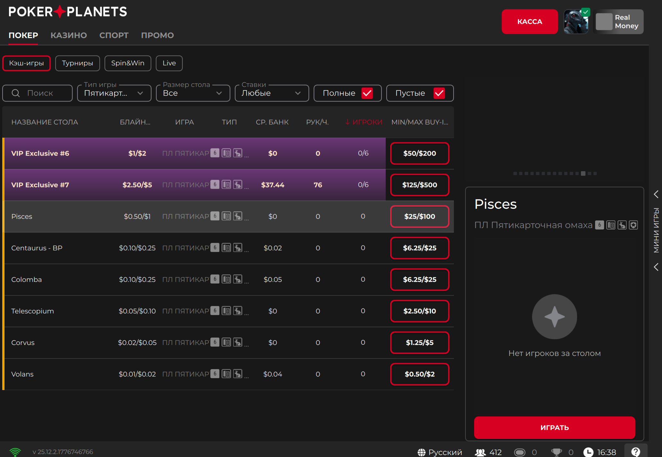Click the cards icon in the Telescopium row
The image size is (662, 457).
(x=226, y=311)
